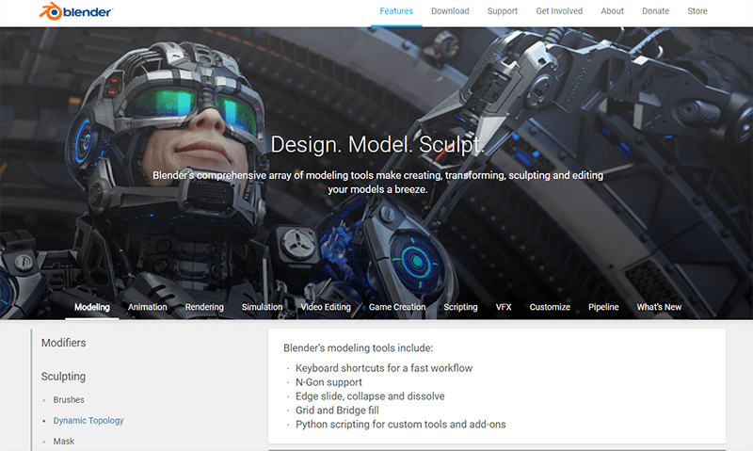The height and width of the screenshot is (451, 753).
Task: Select the Modeling tab
Action: tap(92, 307)
